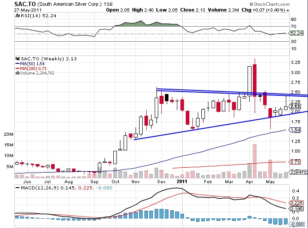Click the May month label
Viewport: 308px width, 228px height.
[270, 182]
